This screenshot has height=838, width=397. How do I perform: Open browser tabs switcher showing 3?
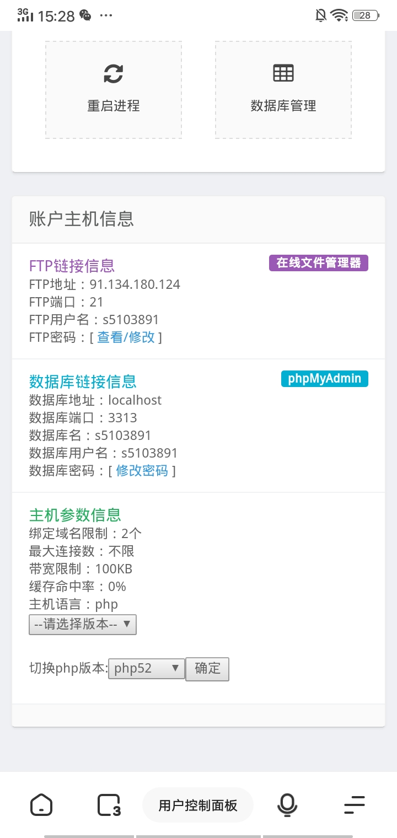click(x=109, y=805)
